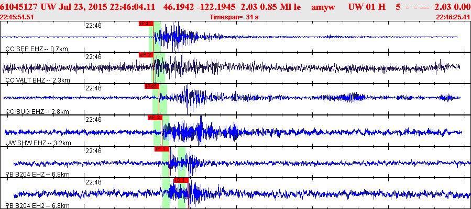The height and width of the screenshot is (209, 471).
Task: Click the red S pick line on B204 EH2
Action: coord(188,193)
